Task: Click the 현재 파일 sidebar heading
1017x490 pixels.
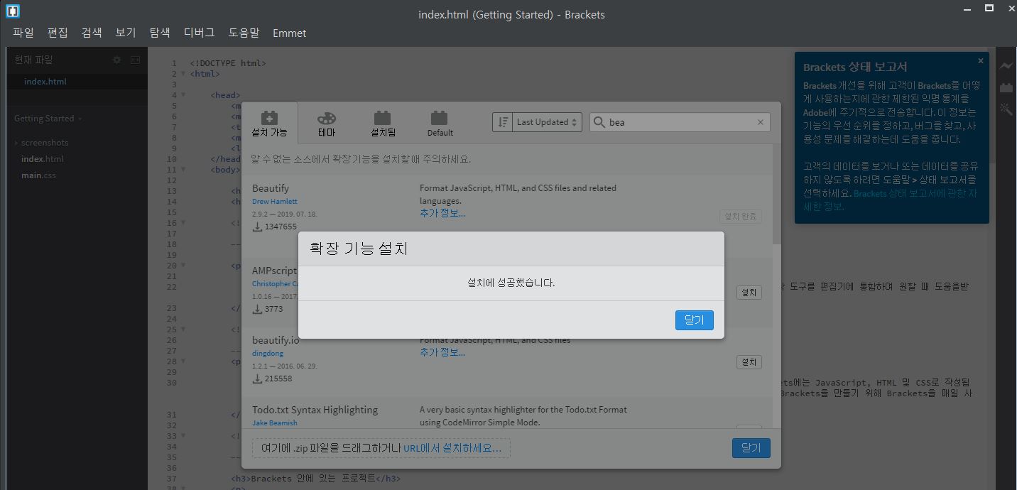Action: coord(33,60)
